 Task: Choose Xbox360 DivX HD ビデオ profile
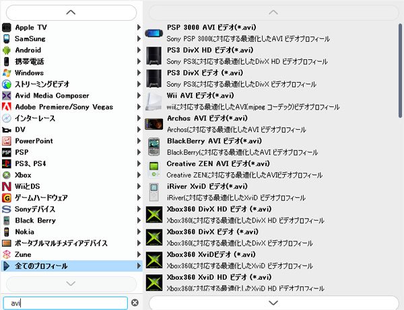tap(271, 215)
